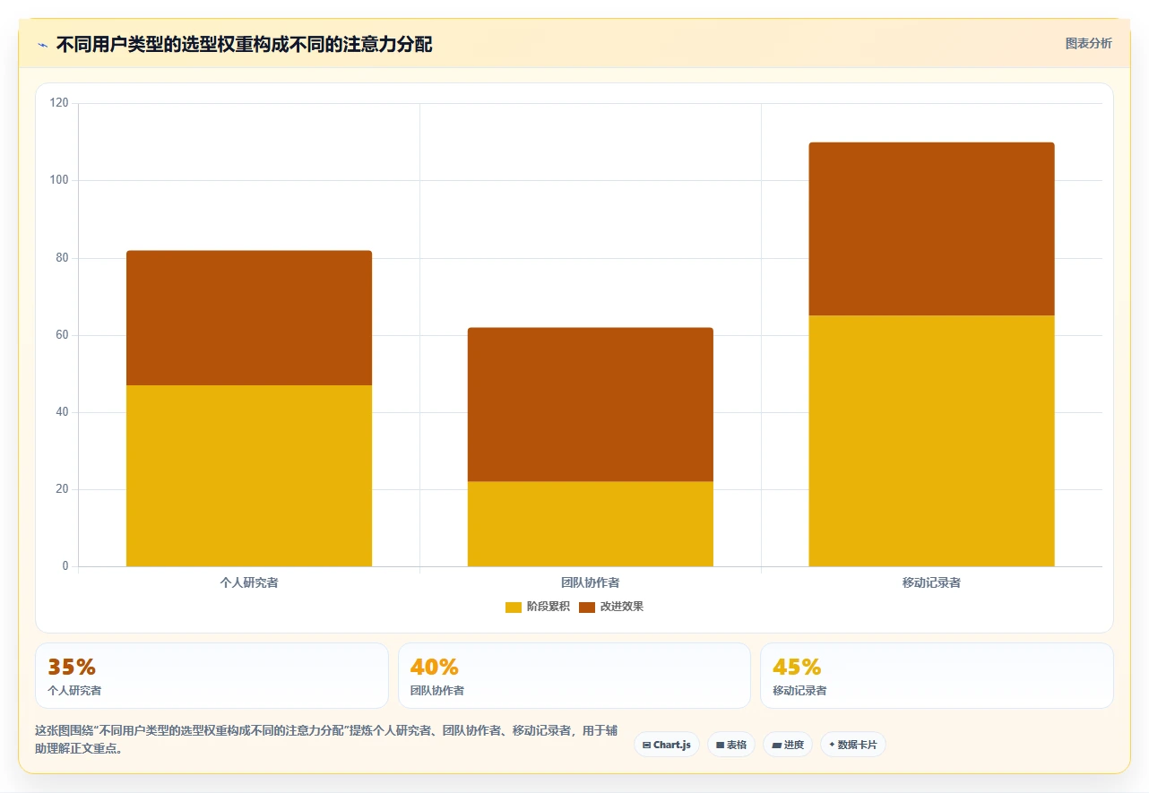Click the 40% 团队协作者 data card
The width and height of the screenshot is (1149, 793).
click(x=574, y=676)
